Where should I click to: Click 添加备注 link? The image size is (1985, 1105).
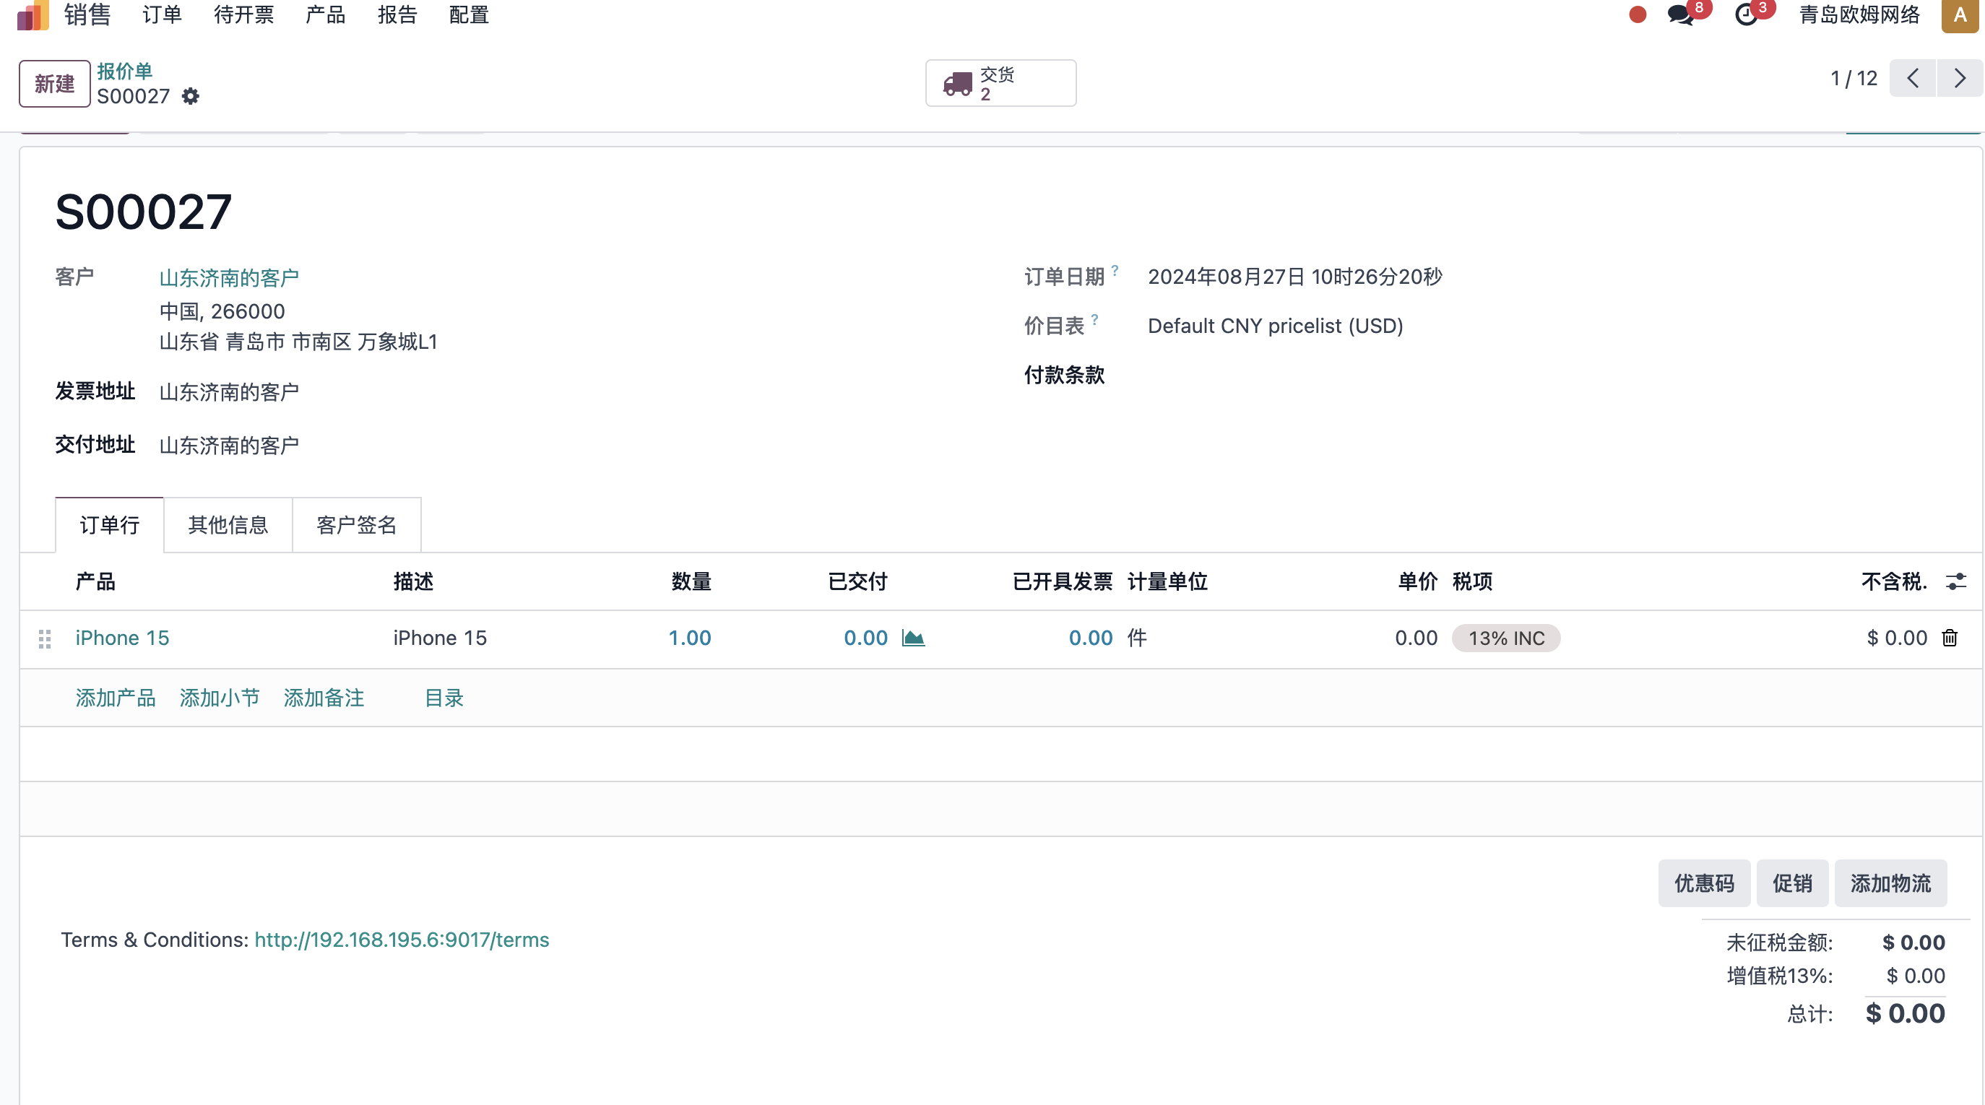point(324,698)
